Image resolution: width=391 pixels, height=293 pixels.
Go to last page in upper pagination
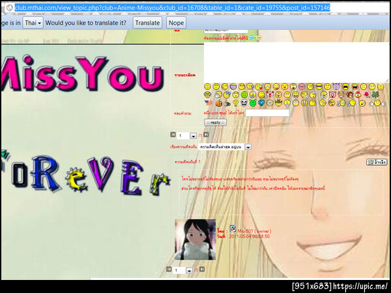coord(206,135)
